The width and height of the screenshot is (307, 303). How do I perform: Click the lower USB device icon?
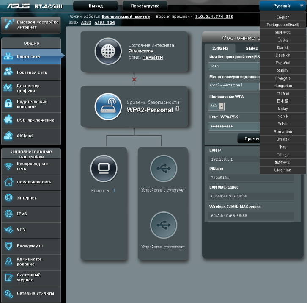[163, 225]
